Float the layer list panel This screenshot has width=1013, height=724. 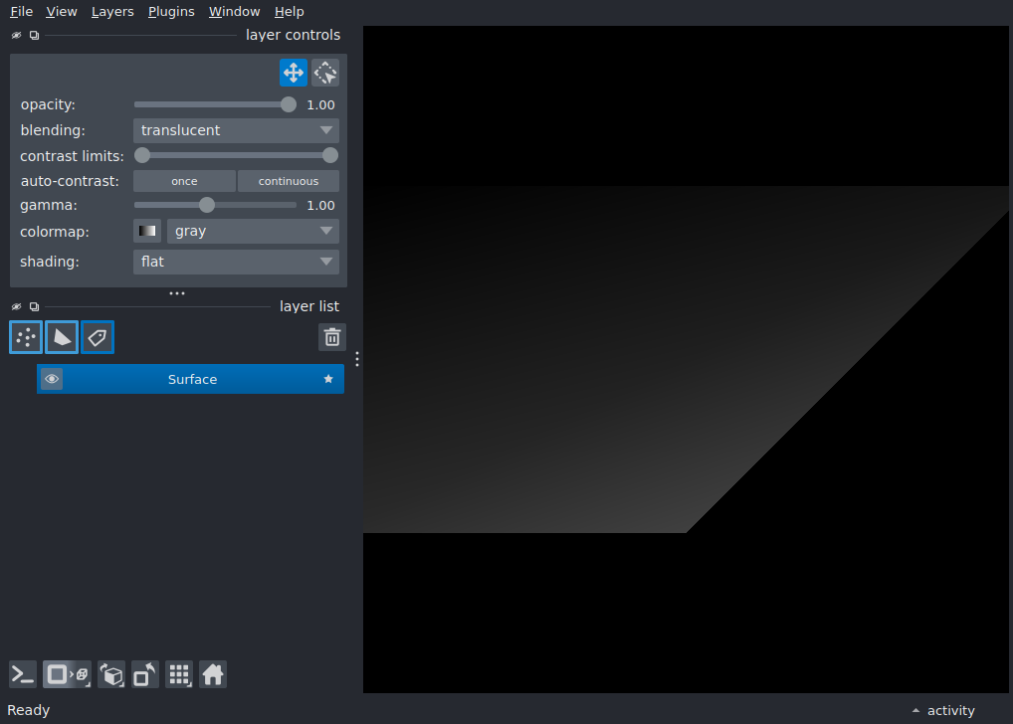pyautogui.click(x=34, y=306)
